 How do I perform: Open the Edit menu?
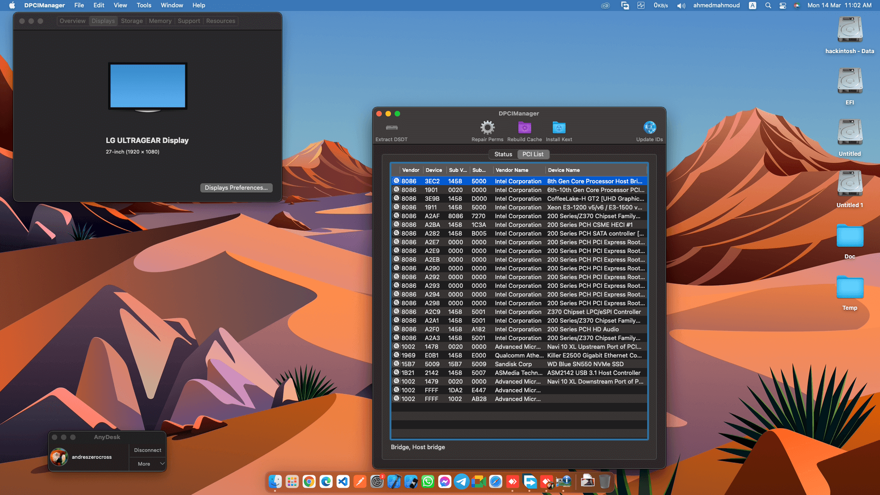pos(99,5)
